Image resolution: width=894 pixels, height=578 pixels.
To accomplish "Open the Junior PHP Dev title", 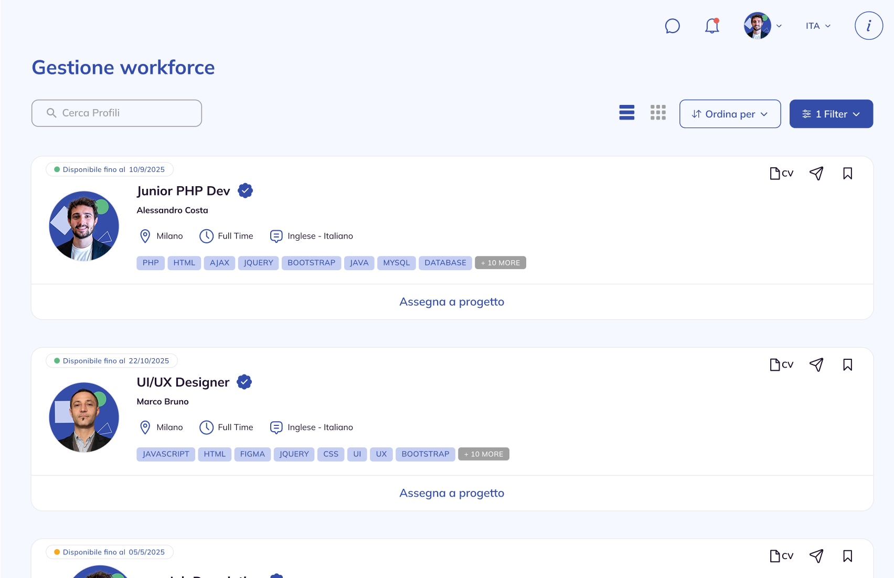I will tap(183, 191).
